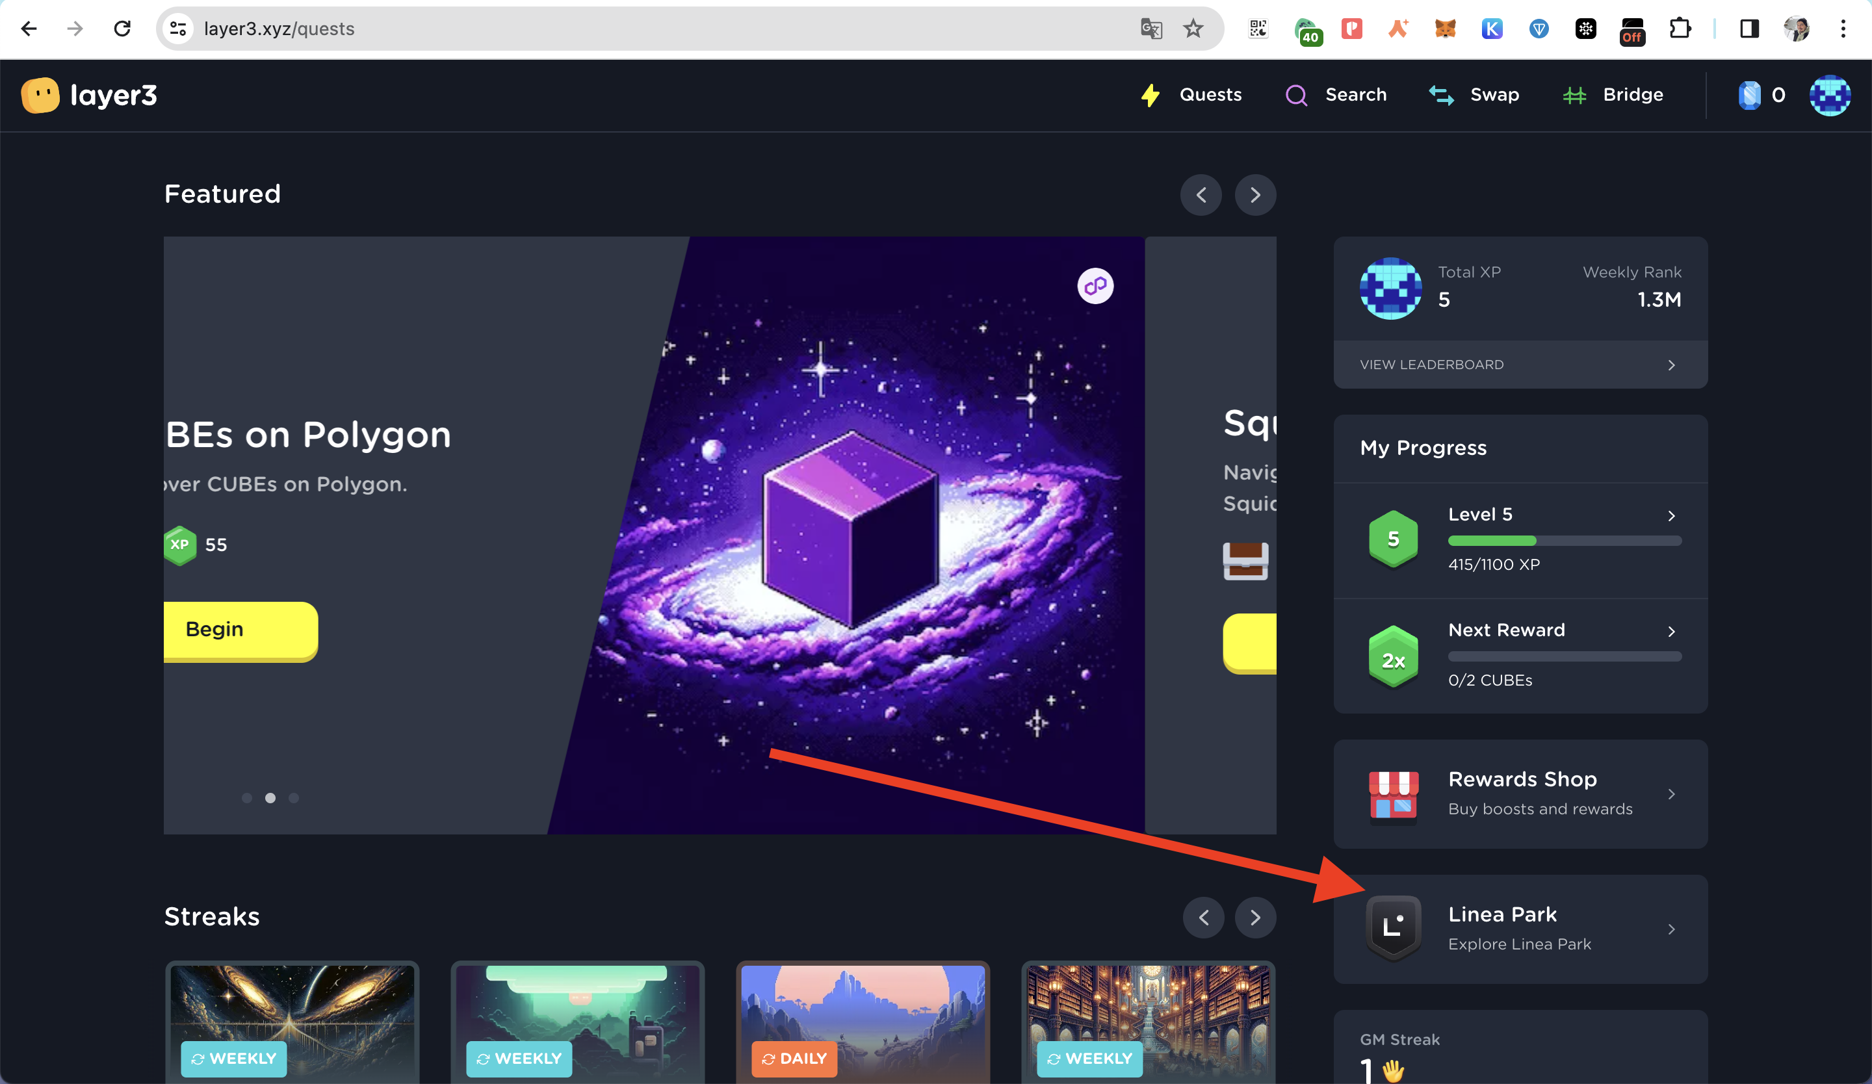Image resolution: width=1872 pixels, height=1084 pixels.
Task: Click the Weekly Rank value 1.3M
Action: click(x=1659, y=300)
